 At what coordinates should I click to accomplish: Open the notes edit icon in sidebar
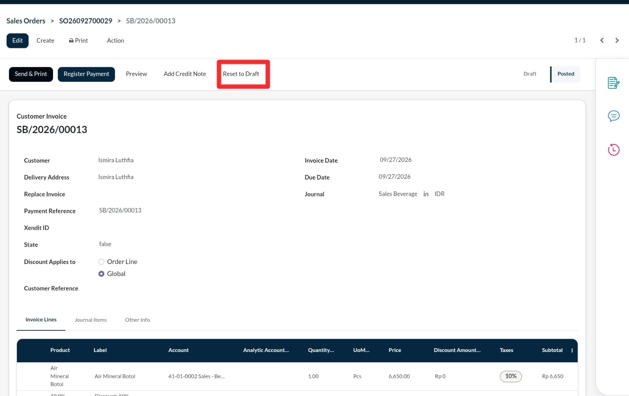tap(614, 83)
